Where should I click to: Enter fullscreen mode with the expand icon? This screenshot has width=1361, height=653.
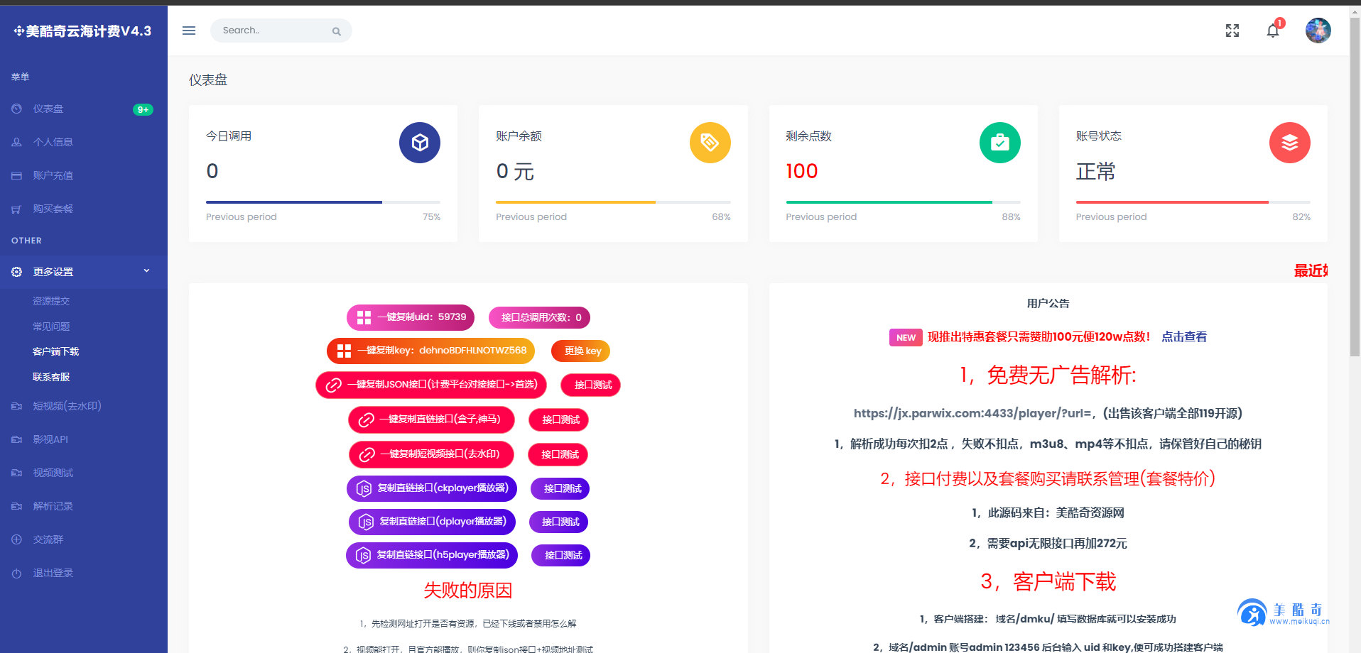pyautogui.click(x=1232, y=31)
